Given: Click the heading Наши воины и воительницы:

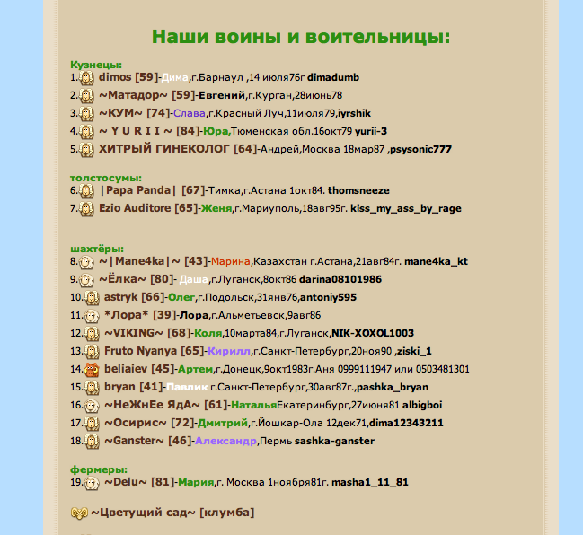Looking at the screenshot, I should click(301, 37).
